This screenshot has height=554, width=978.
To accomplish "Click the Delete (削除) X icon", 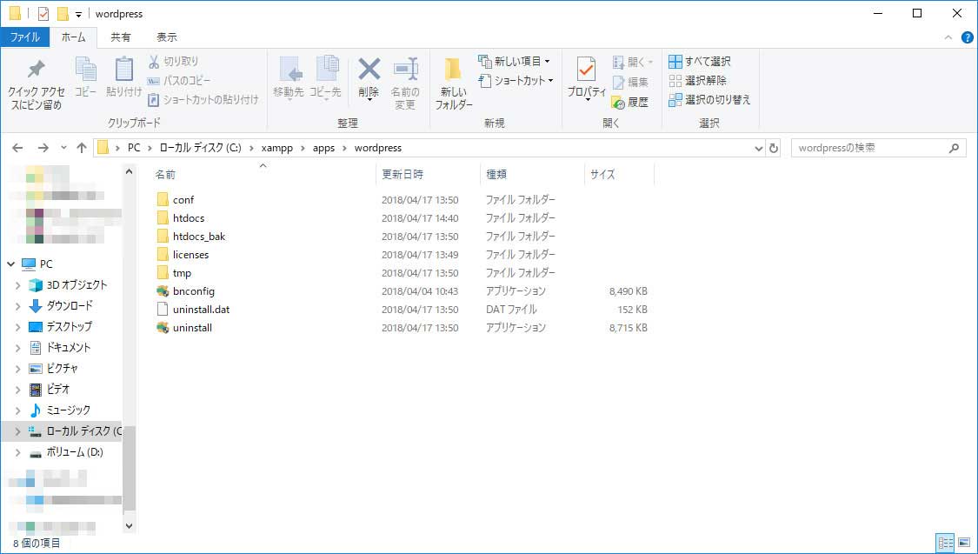I will tap(369, 70).
